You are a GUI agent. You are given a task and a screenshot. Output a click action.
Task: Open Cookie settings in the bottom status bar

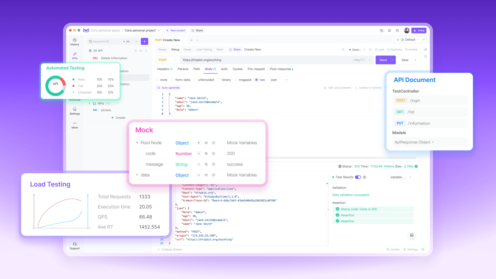pyautogui.click(x=392, y=249)
